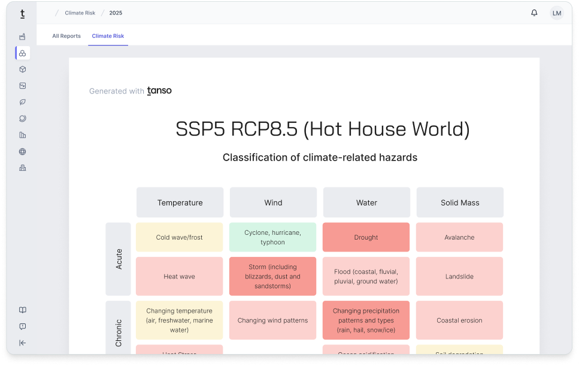Select the Avalanche hazard cell
The height and width of the screenshot is (366, 579).
pyautogui.click(x=460, y=237)
